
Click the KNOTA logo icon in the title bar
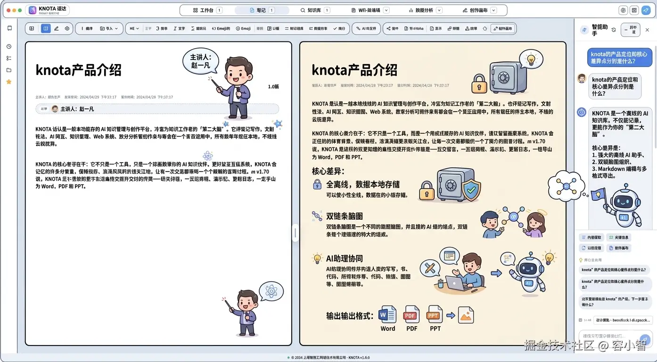[33, 10]
